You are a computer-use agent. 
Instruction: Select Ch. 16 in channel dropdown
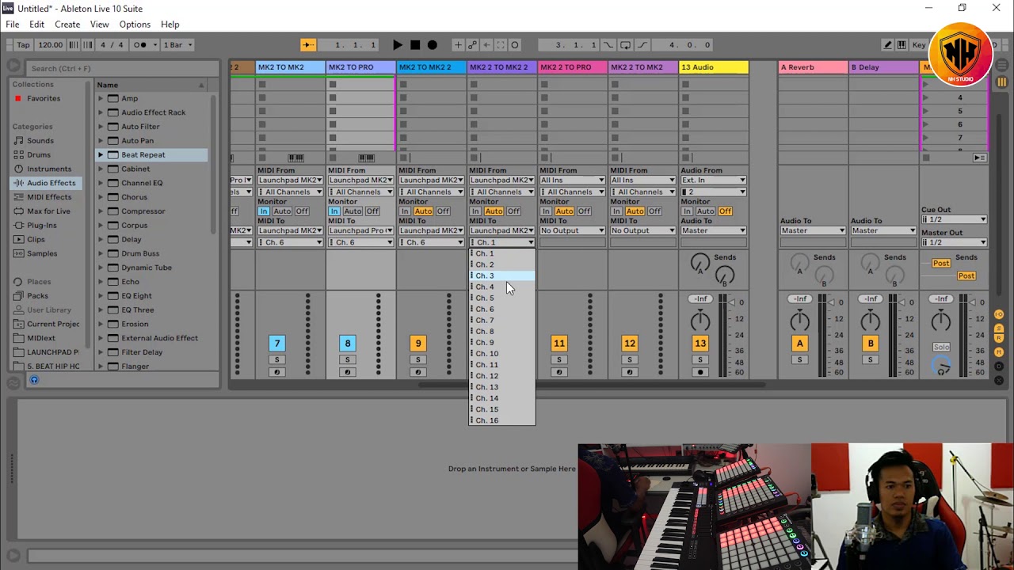click(502, 420)
